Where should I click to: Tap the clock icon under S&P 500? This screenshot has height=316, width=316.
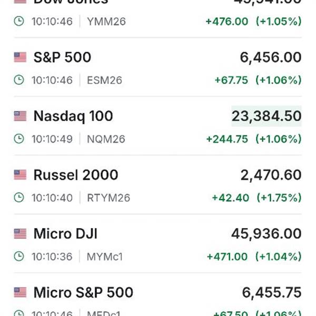pyautogui.click(x=19, y=80)
